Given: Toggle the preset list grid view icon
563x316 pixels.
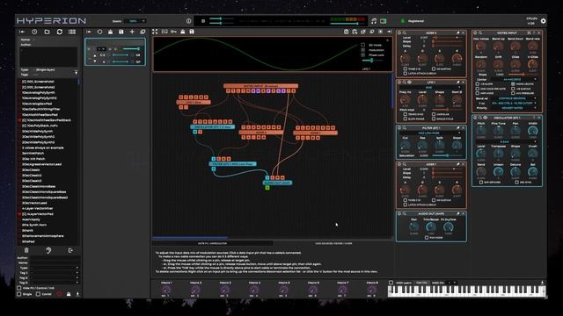Looking at the screenshot, I should [x=72, y=32].
